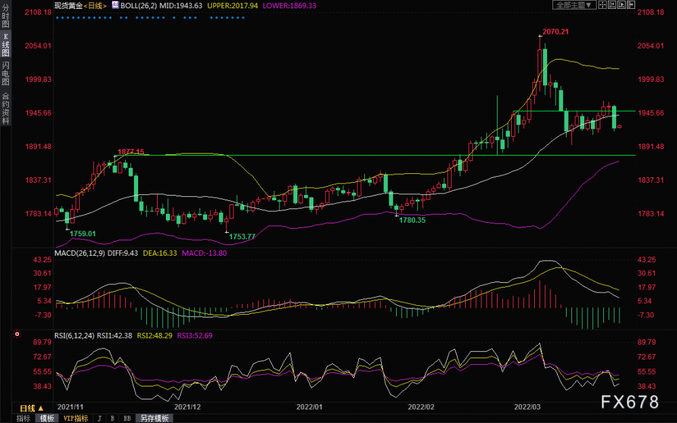Open the <日线> timeframe selector in title
The image size is (677, 423).
[95, 5]
